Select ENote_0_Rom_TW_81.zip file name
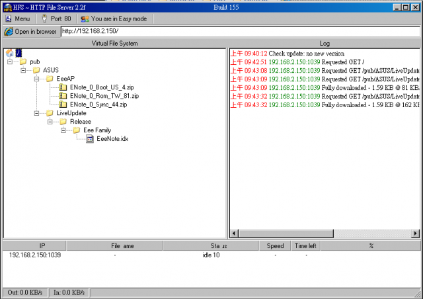423x299 pixels. click(x=104, y=96)
